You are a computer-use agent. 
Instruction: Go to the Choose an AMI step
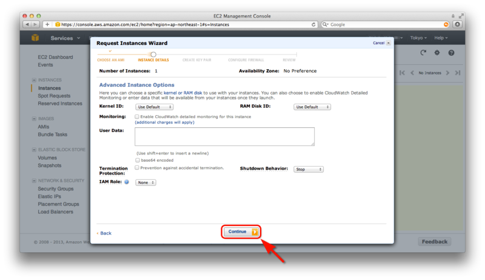tap(111, 60)
